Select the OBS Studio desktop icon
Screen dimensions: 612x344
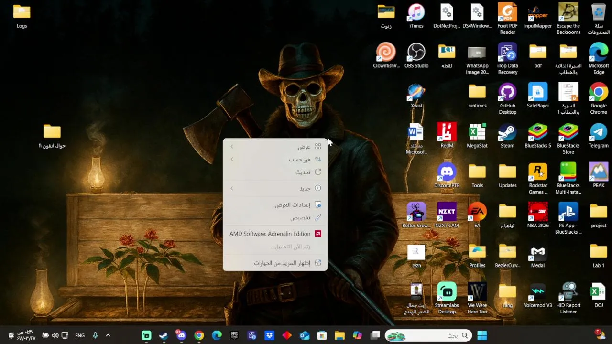pyautogui.click(x=416, y=55)
